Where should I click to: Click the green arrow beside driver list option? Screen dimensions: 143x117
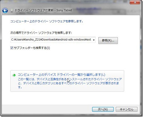14,75
